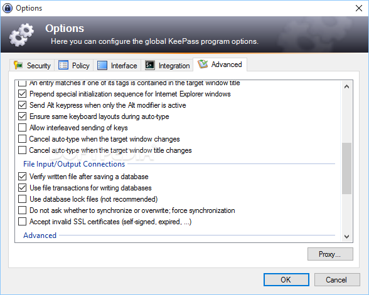The image size is (369, 295).
Task: Close the Options dialog window
Action: pyautogui.click(x=359, y=8)
